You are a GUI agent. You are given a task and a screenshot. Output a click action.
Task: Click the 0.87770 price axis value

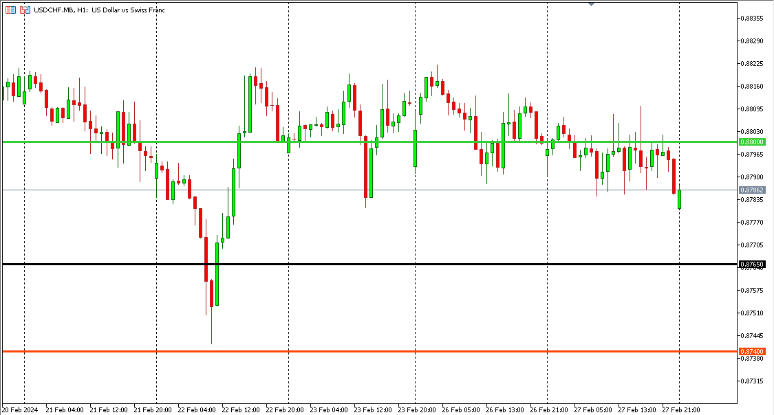[x=752, y=223]
